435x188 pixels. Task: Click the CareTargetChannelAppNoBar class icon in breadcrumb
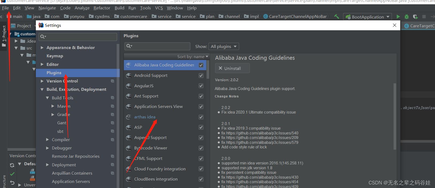point(266,17)
